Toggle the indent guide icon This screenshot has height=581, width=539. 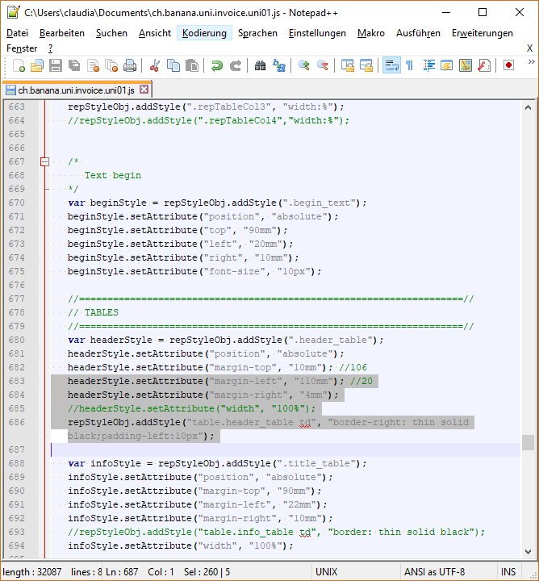[x=428, y=65]
